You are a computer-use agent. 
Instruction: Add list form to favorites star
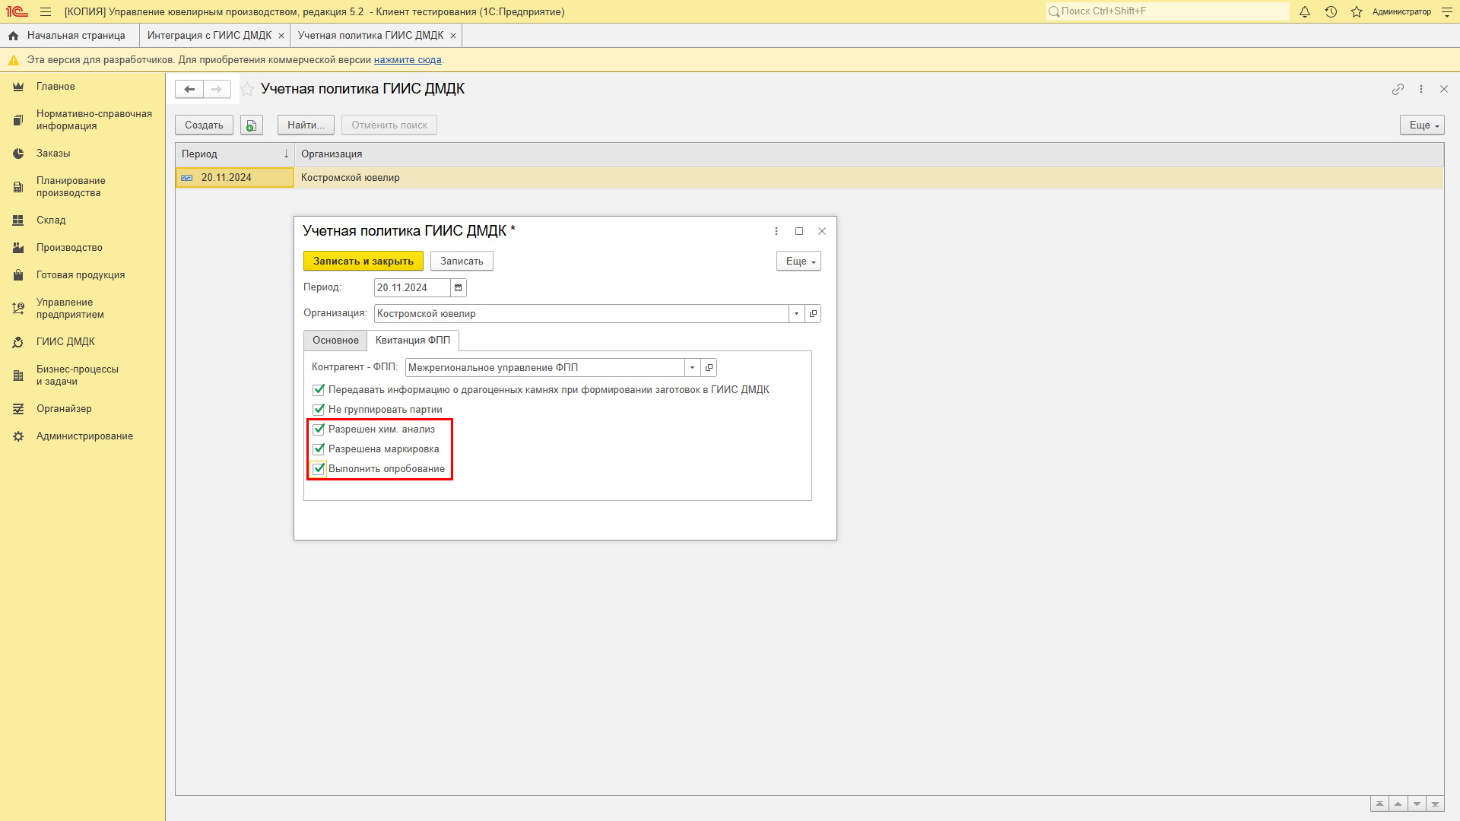247,89
